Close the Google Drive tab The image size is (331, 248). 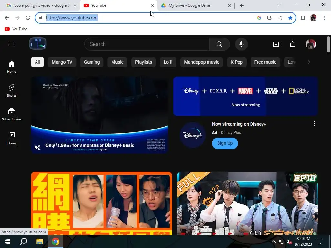click(230, 5)
